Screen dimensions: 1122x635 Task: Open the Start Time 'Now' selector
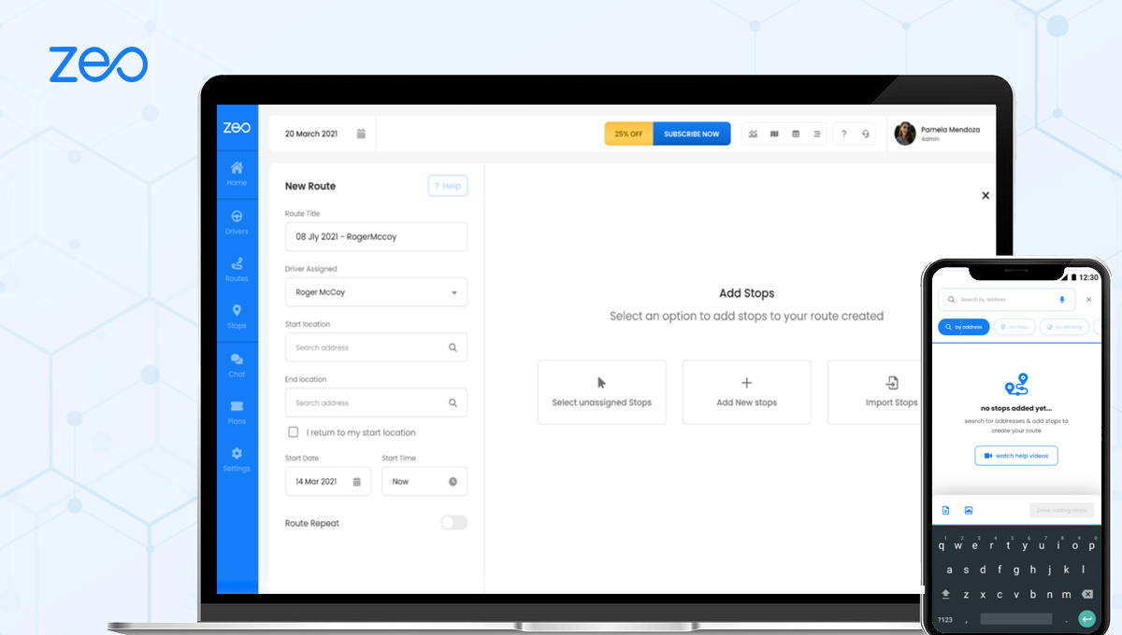(424, 482)
